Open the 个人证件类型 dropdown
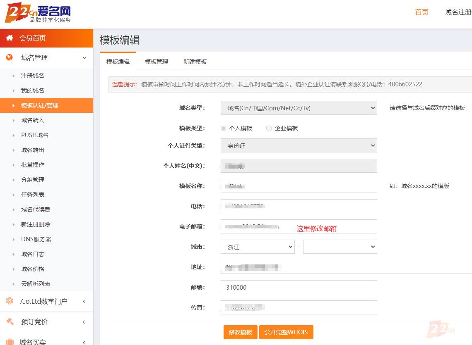This screenshot has width=472, height=345. (299, 145)
